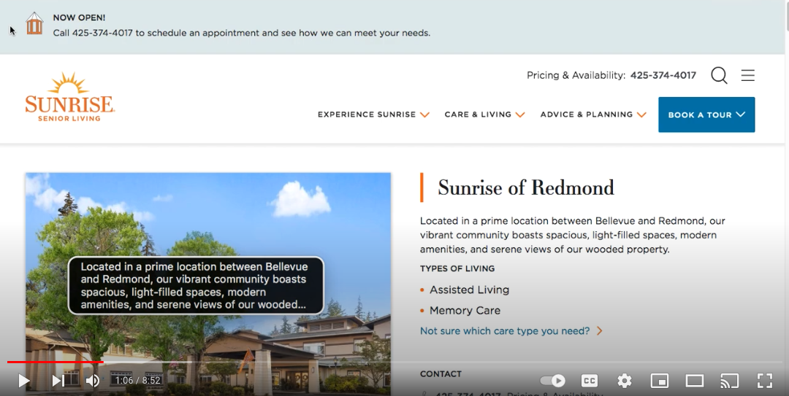Seek along the red video progress bar

[56, 361]
